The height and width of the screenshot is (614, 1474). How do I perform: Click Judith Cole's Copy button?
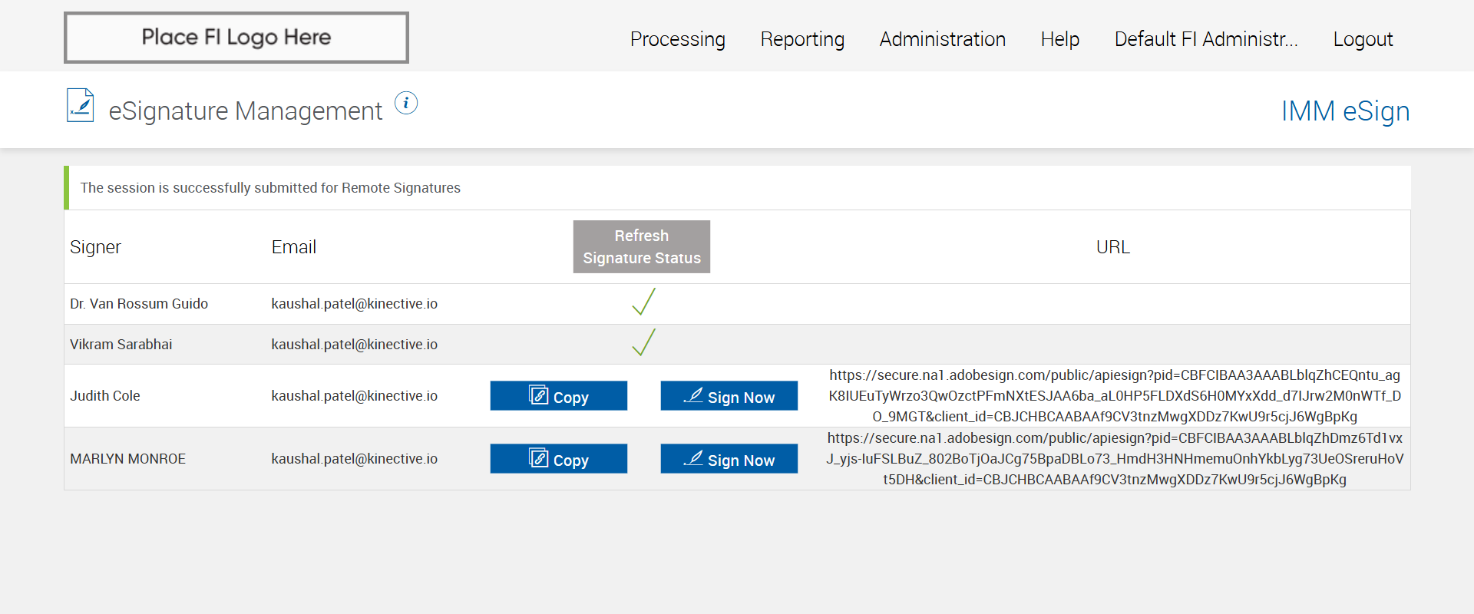tap(558, 396)
